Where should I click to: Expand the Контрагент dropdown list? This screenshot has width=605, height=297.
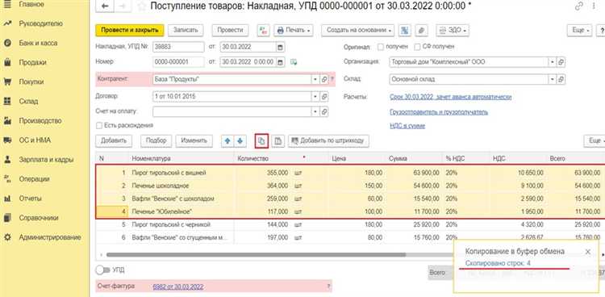(316, 79)
